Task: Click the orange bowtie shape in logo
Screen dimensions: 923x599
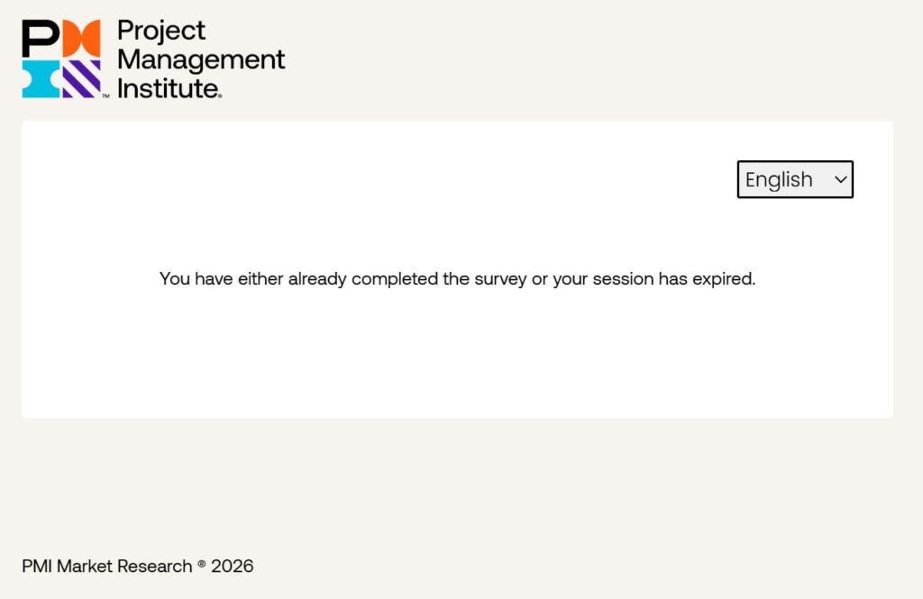Action: (x=81, y=39)
